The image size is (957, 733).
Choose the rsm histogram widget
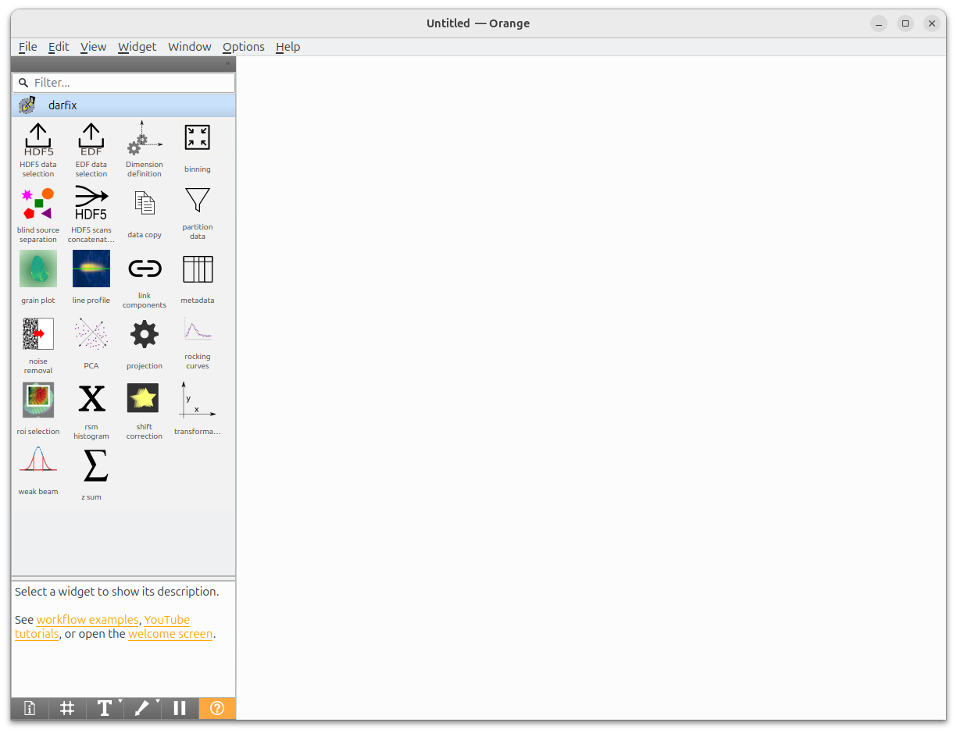pos(91,411)
